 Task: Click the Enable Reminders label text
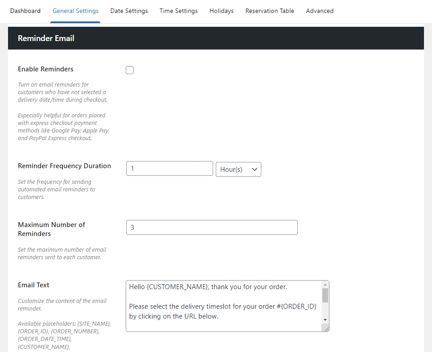click(45, 69)
